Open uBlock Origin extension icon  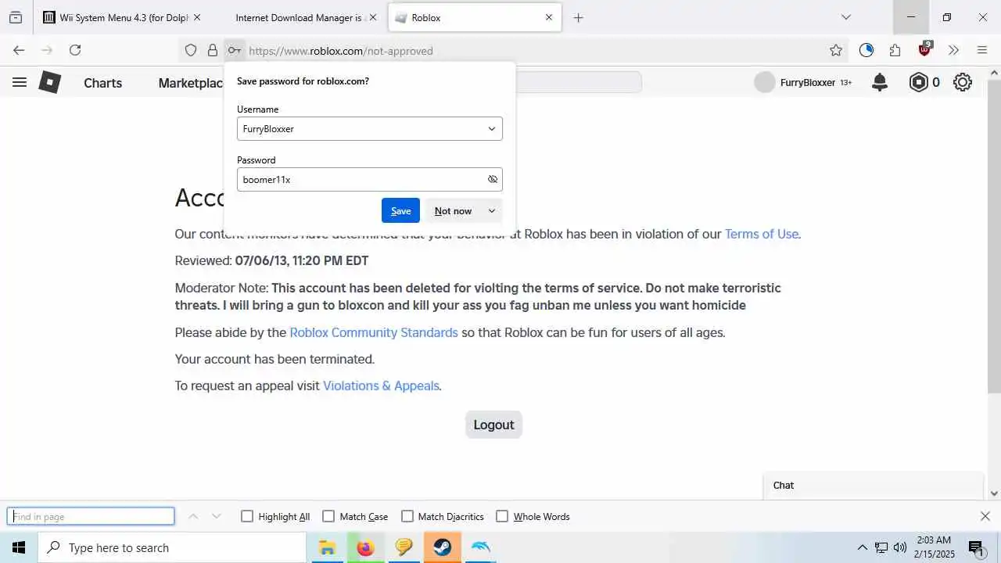tap(925, 49)
